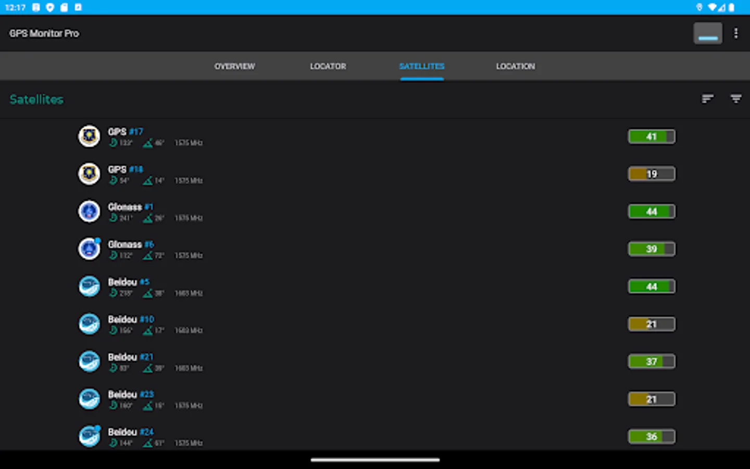
Task: Click the "Satellites" section heading
Action: [36, 100]
